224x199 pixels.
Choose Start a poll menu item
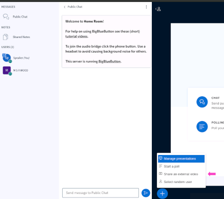click(x=181, y=166)
